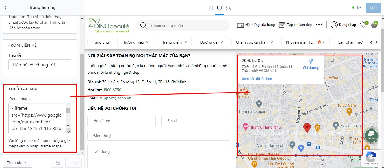Click the THIẾT LẬP MAP heading
The width and height of the screenshot is (384, 168).
pyautogui.click(x=23, y=89)
